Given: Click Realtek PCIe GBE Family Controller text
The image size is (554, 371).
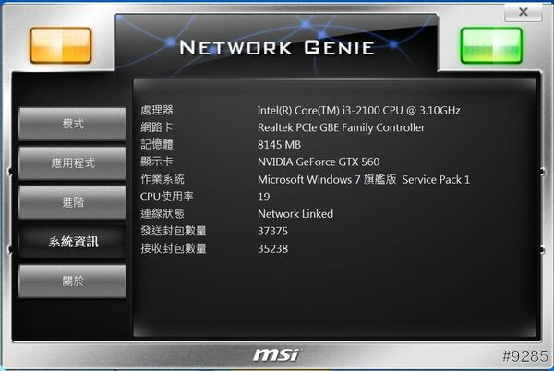Looking at the screenshot, I should 341,127.
